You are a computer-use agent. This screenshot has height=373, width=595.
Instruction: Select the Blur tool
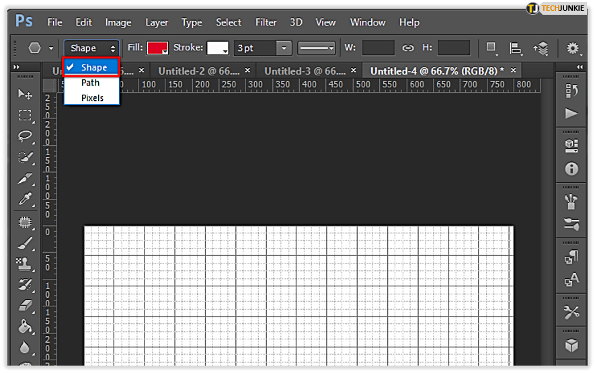tap(25, 347)
